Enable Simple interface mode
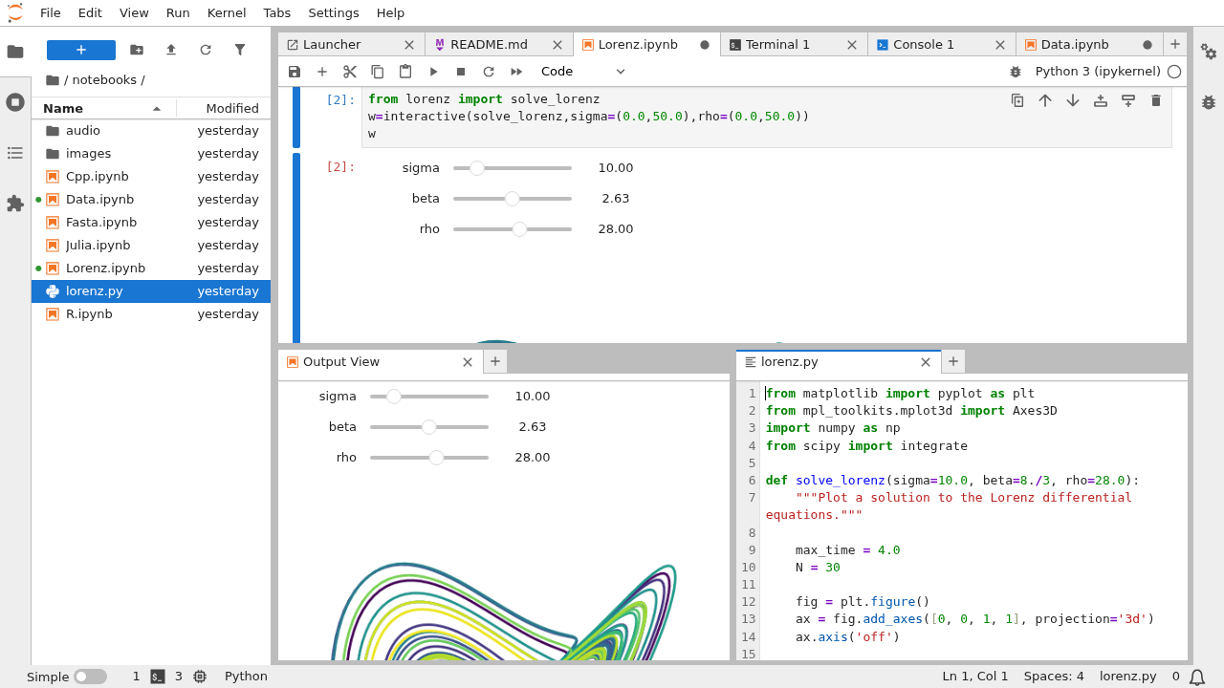This screenshot has height=688, width=1224. click(x=93, y=676)
